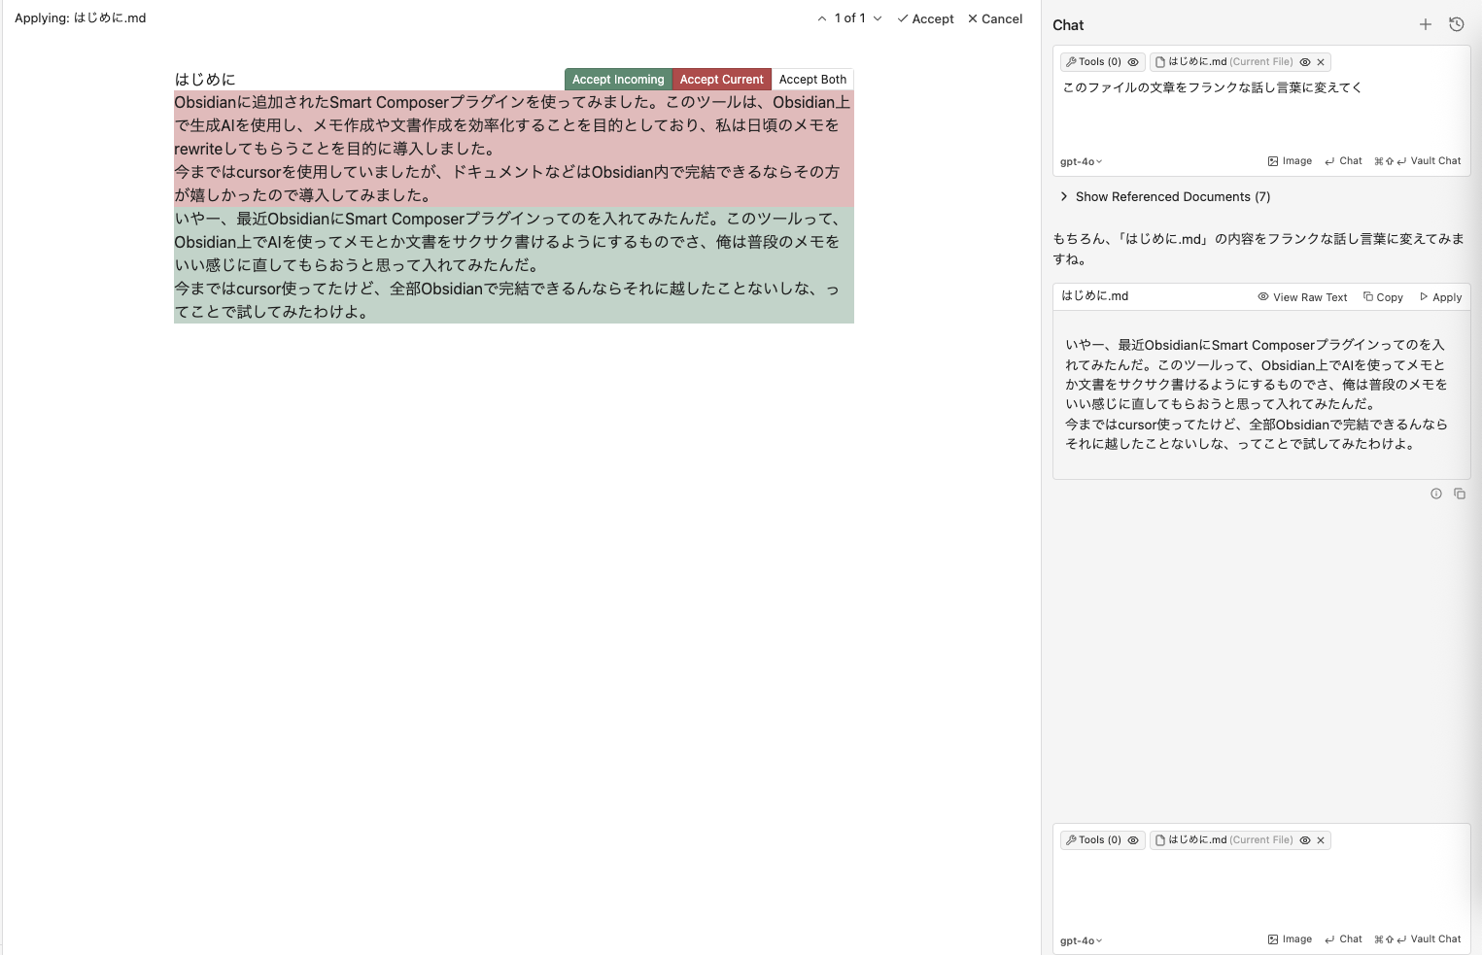Toggle eye icon on bottom はじめに.md file chip
This screenshot has width=1482, height=955.
pyautogui.click(x=1305, y=840)
